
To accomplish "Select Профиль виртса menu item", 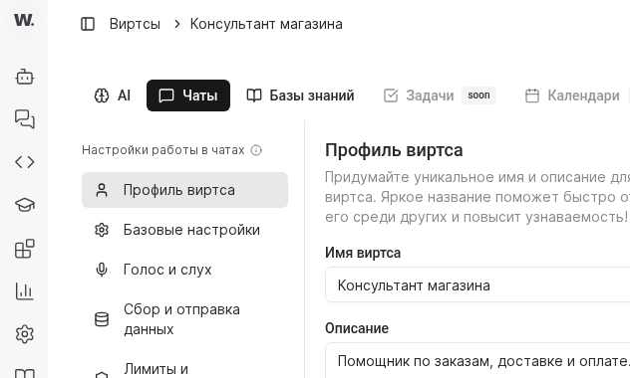I will pyautogui.click(x=184, y=190).
